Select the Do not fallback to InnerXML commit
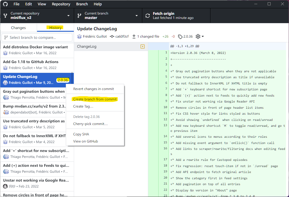 point(33,139)
